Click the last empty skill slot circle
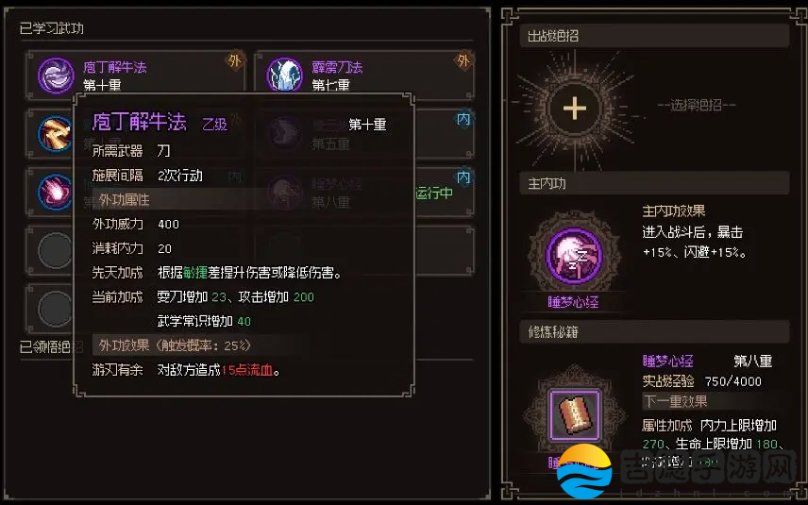Viewport: 808px width, 505px height. [56, 309]
